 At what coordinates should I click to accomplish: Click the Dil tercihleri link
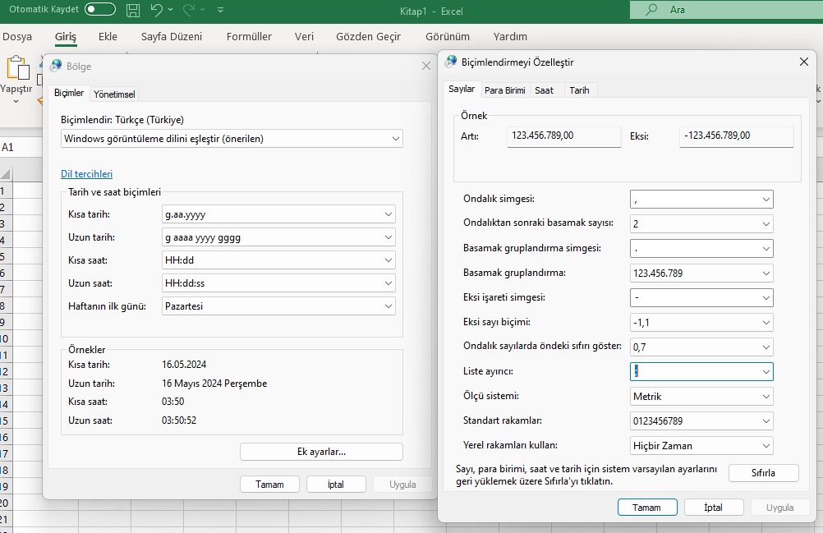click(x=86, y=174)
